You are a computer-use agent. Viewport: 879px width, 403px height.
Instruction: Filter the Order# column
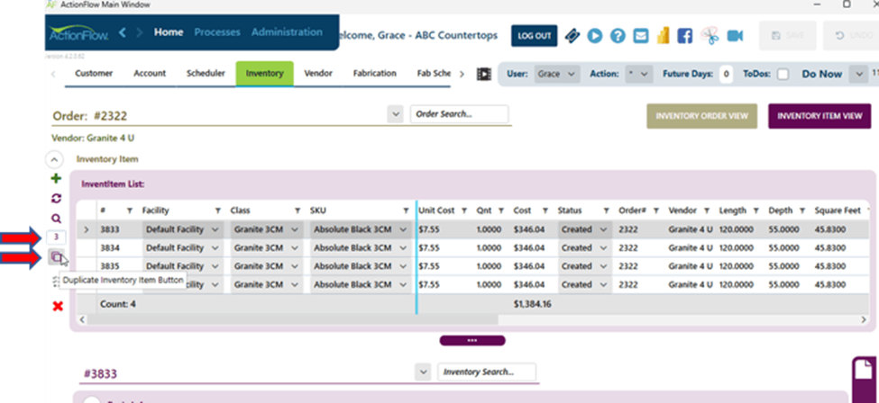click(x=655, y=211)
